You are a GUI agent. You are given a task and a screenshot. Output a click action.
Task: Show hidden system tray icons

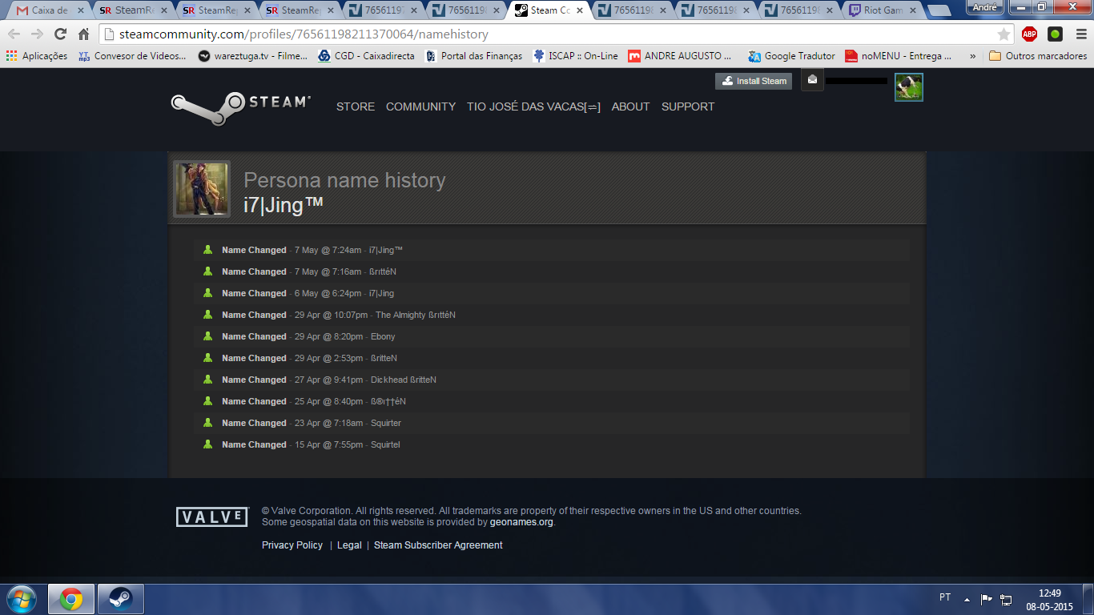(x=967, y=599)
